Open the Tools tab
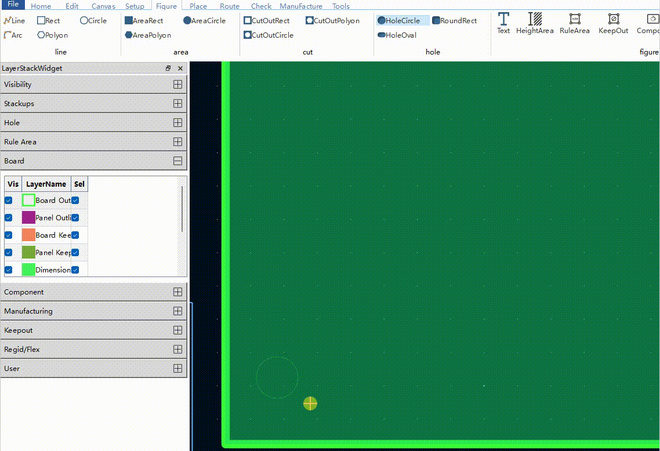 (341, 6)
